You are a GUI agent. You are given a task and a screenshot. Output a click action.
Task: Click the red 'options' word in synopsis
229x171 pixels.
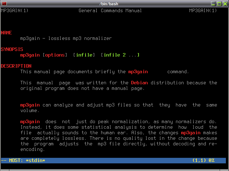(x=55, y=55)
